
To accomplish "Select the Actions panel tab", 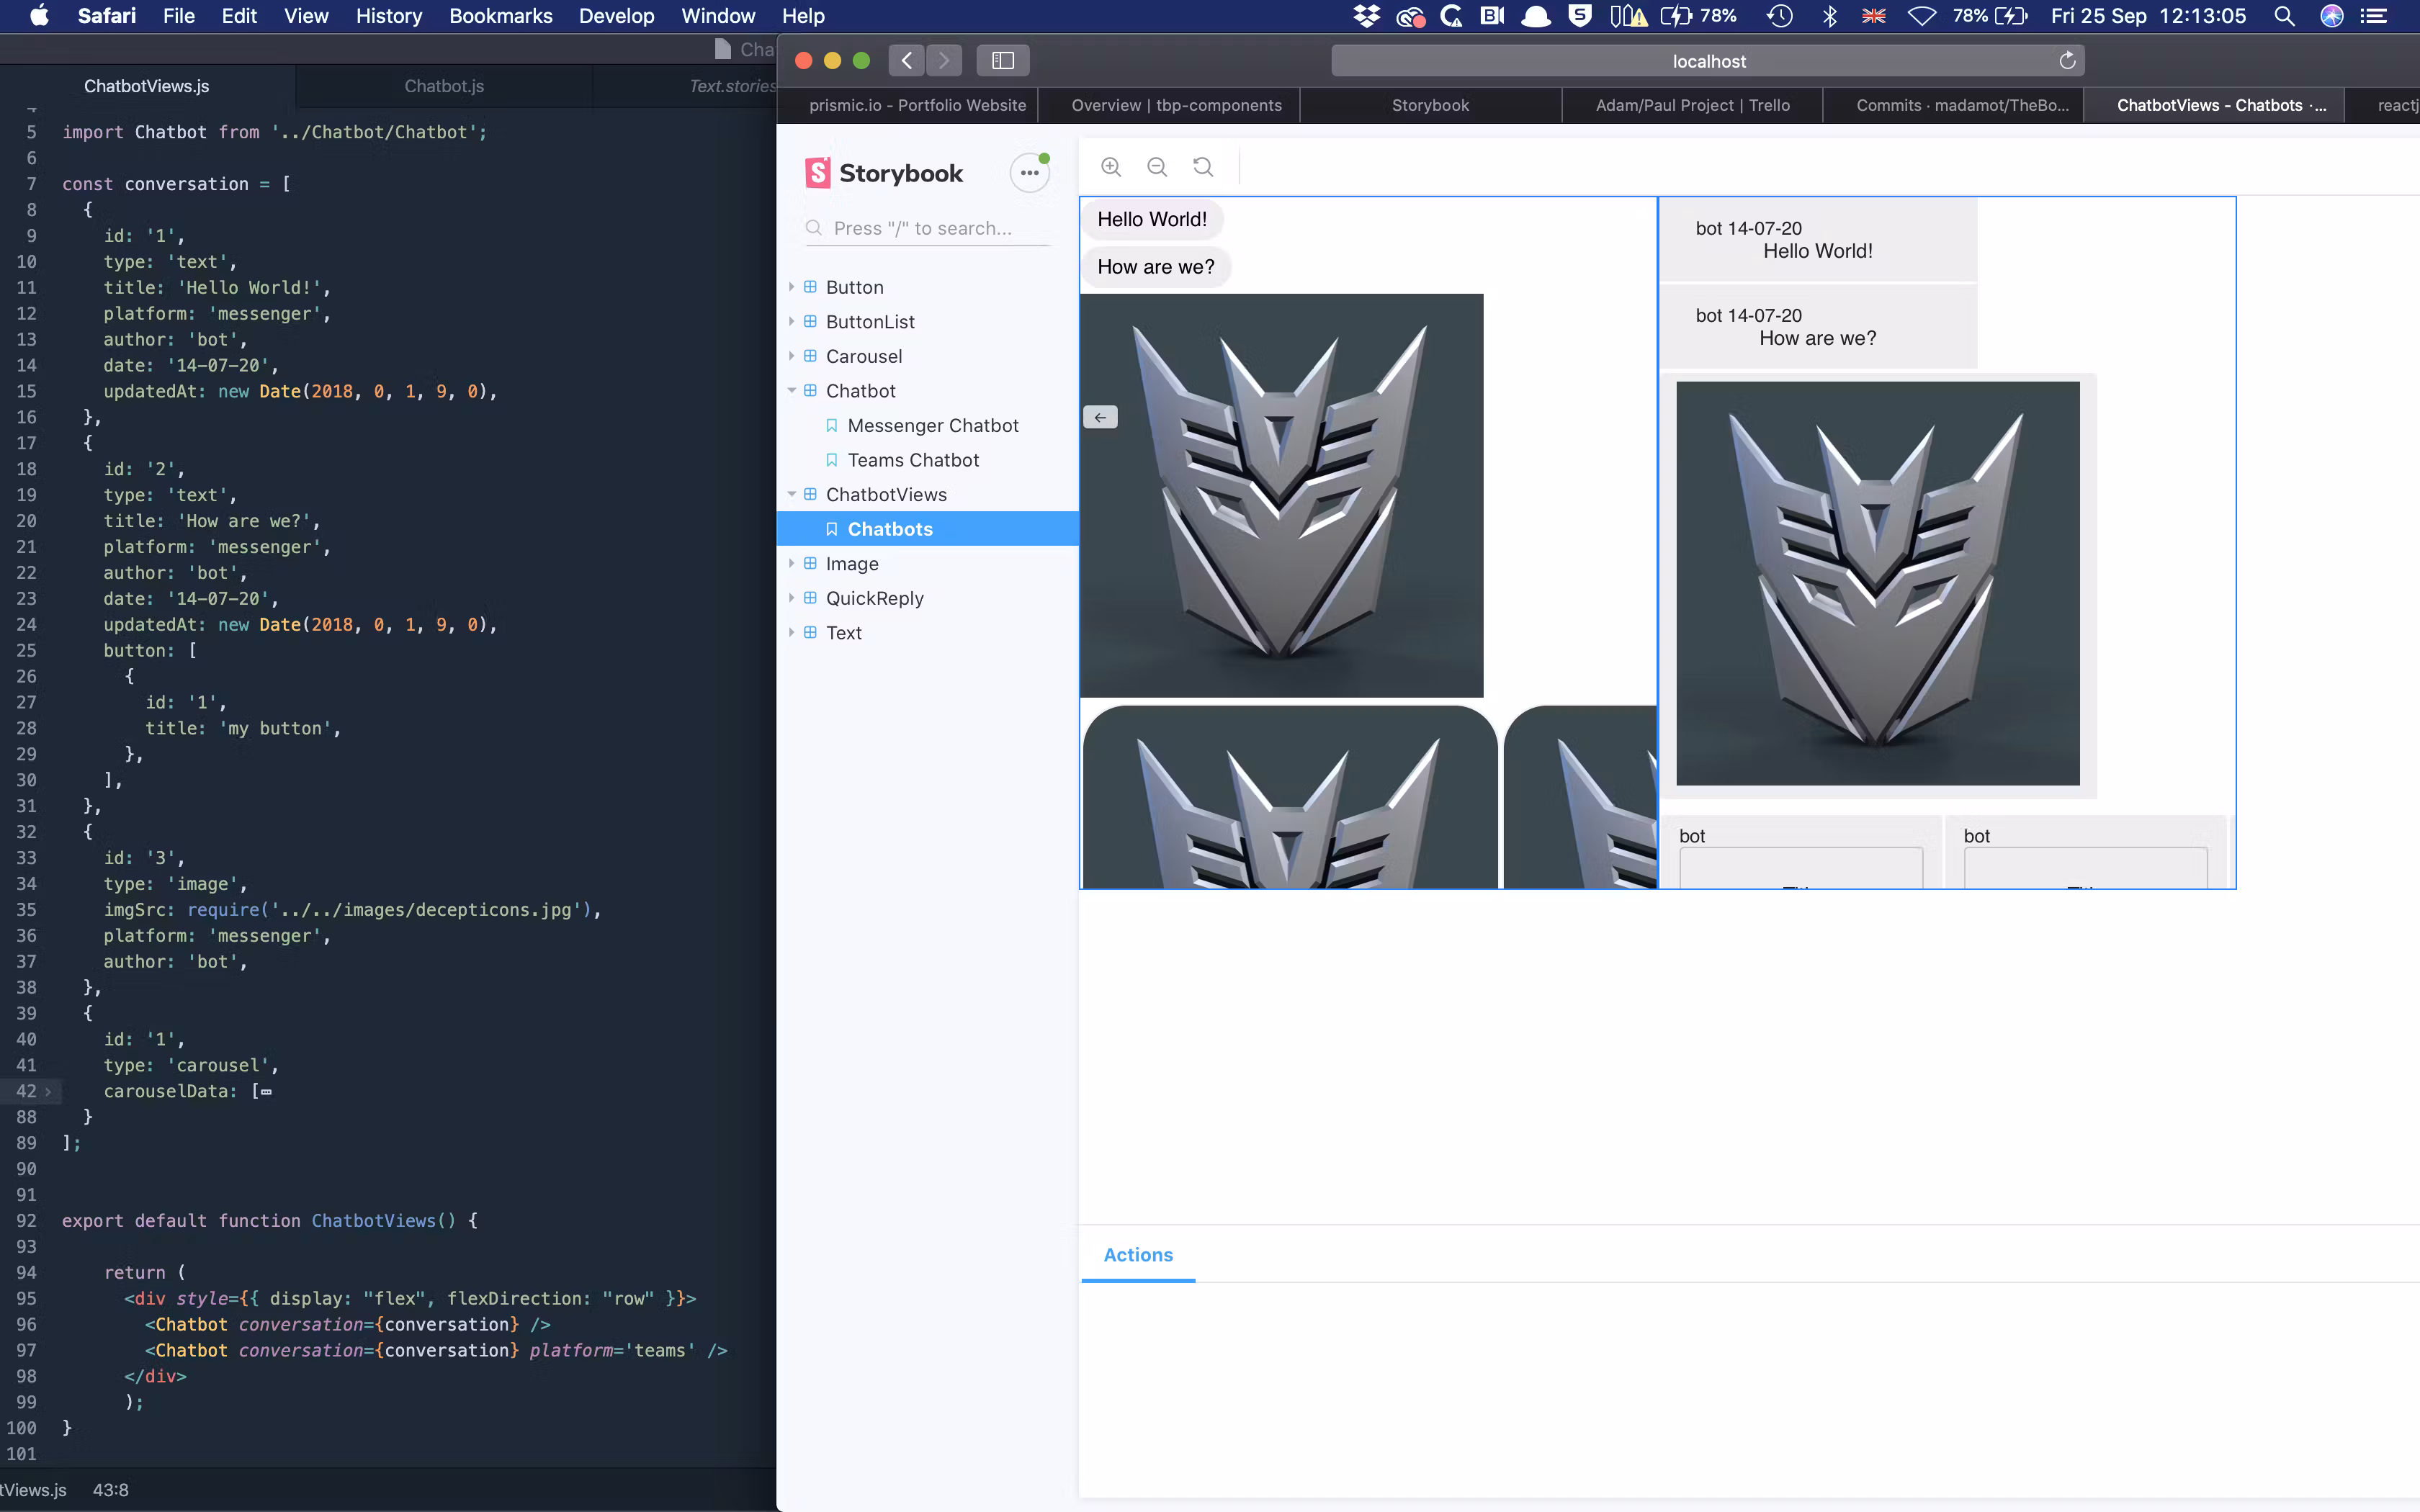I will click(x=1138, y=1255).
